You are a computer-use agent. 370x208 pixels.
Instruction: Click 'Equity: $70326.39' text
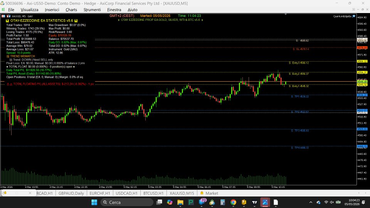pos(60,35)
